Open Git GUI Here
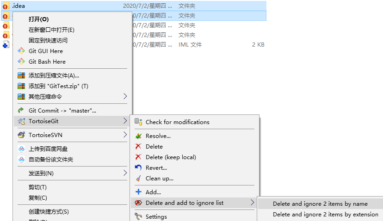Screen dimensions: 383x221 point(46,51)
